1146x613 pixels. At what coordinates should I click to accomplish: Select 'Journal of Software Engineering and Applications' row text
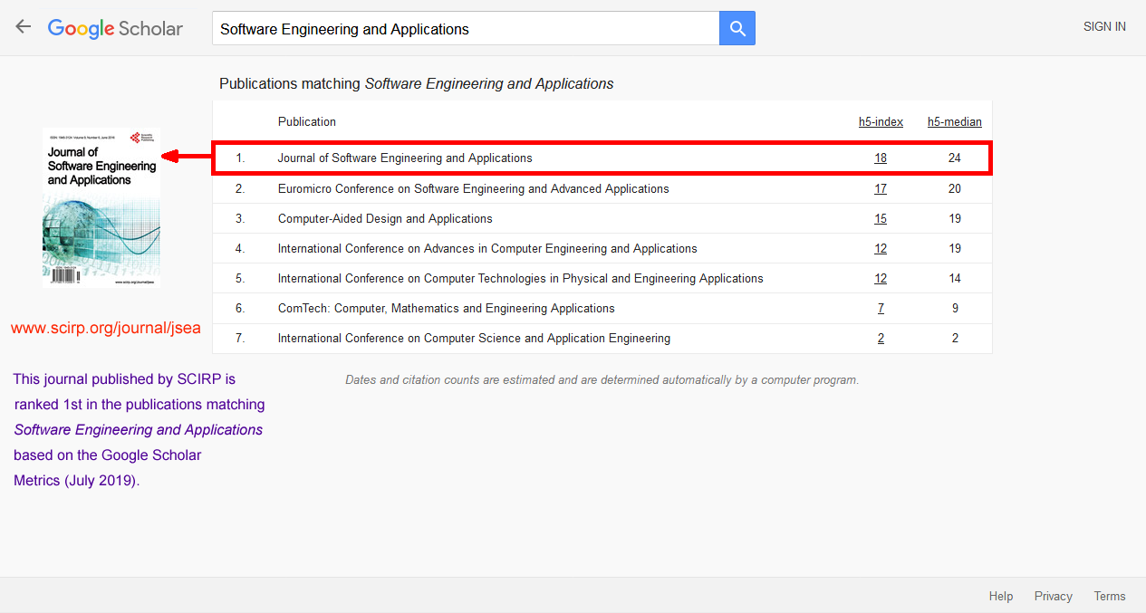[x=405, y=158]
